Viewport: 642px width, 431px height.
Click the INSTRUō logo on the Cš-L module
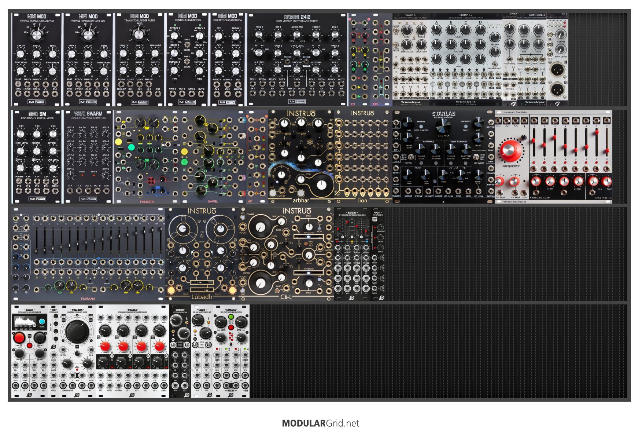tap(296, 211)
